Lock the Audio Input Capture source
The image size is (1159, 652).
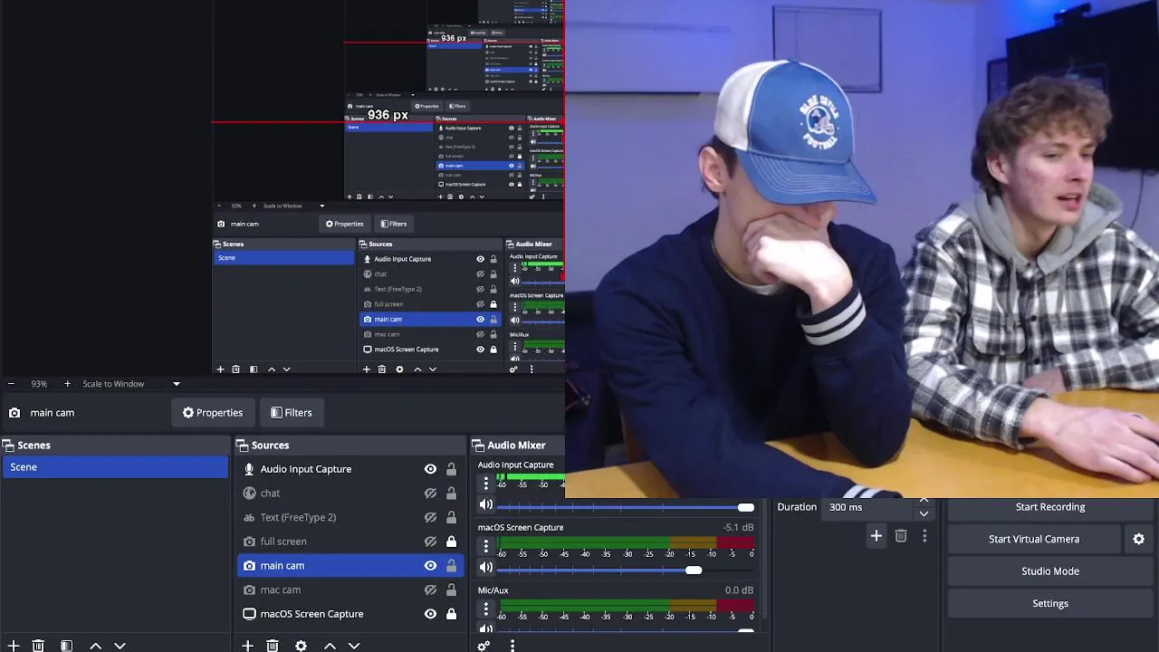tap(451, 469)
